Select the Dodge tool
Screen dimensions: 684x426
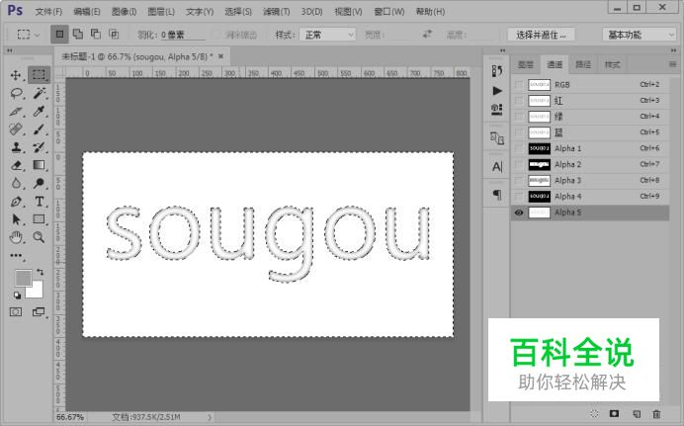[x=39, y=183]
